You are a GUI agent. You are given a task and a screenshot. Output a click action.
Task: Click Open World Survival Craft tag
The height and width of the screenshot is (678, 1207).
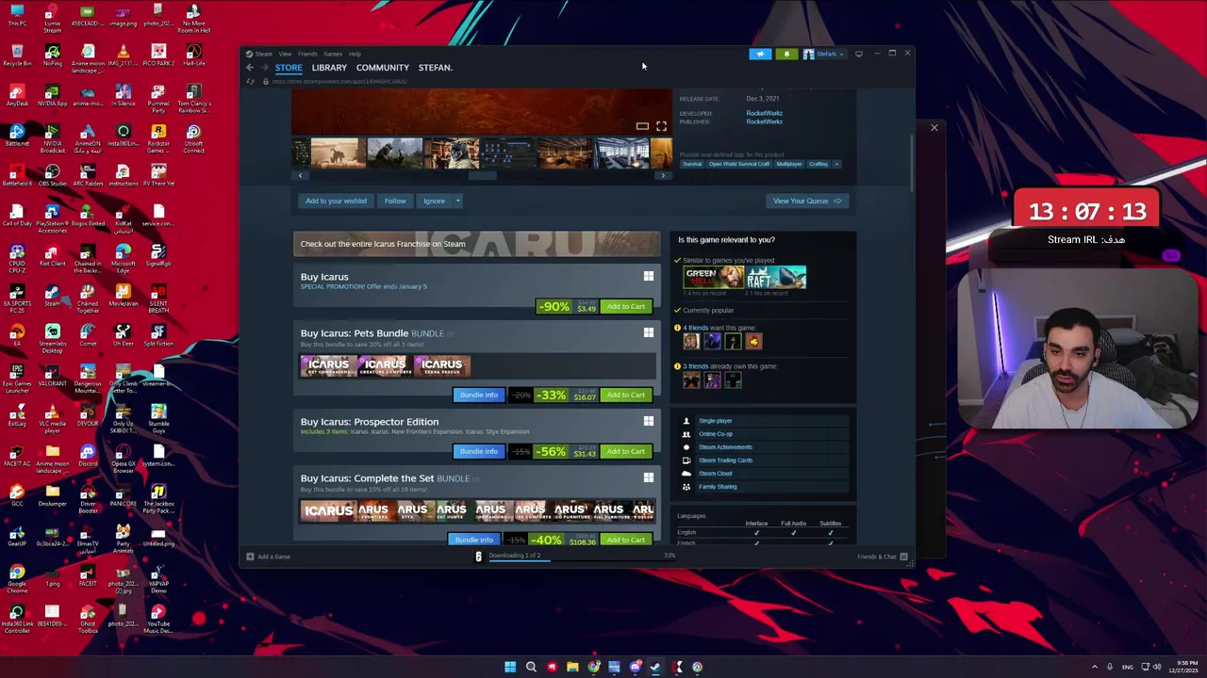739,164
